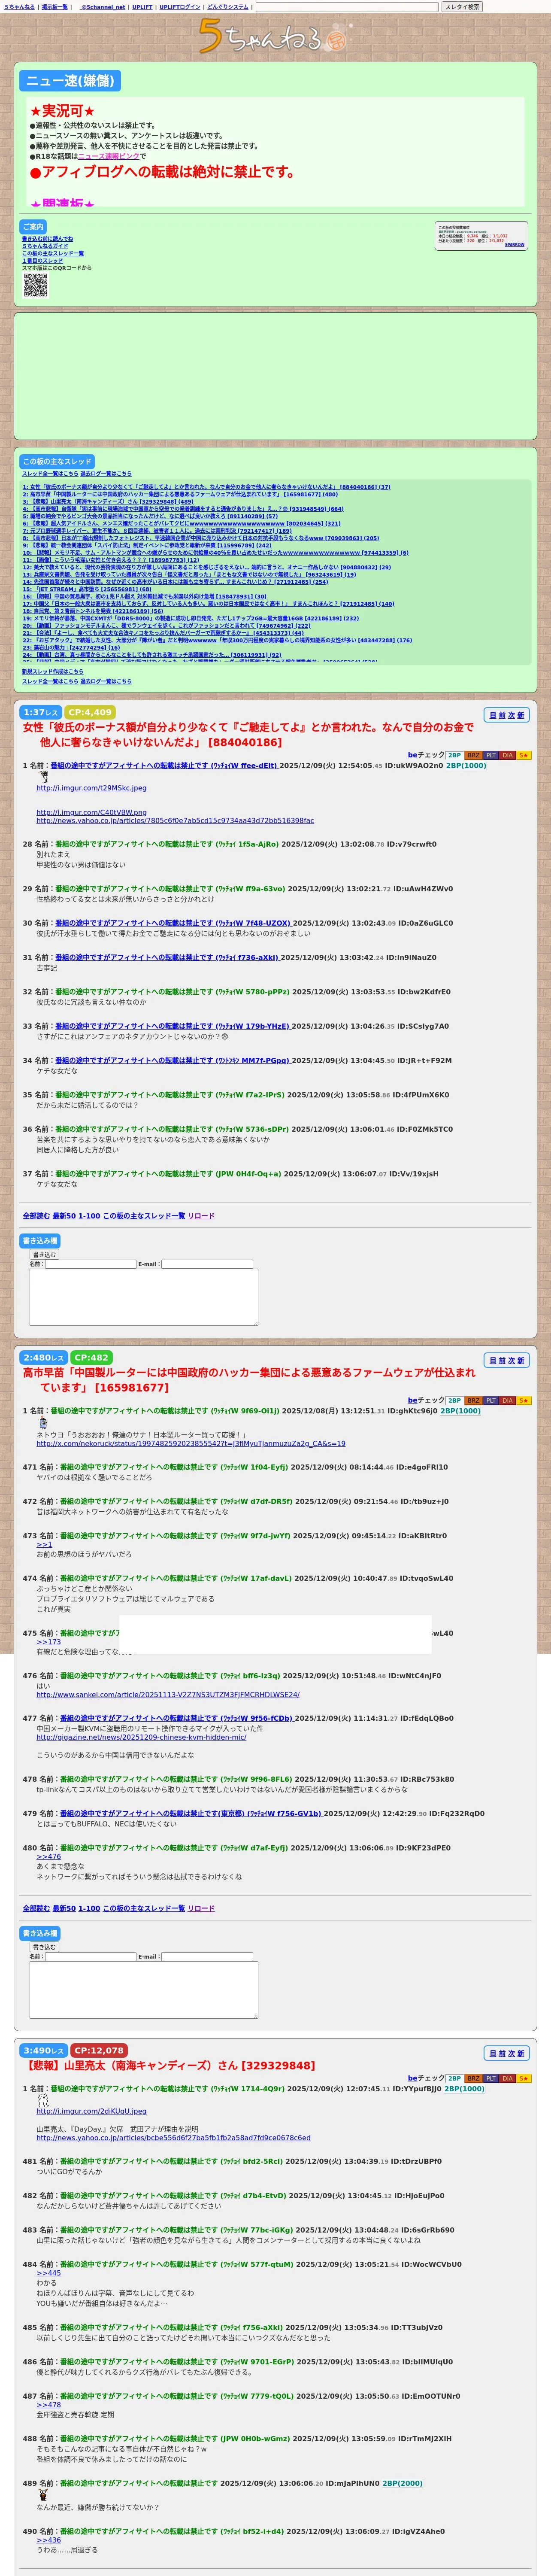Viewport: 551px width, 2576px height.
Task: Click PLT badge in thread 165981677 header
Action: coord(491,1400)
